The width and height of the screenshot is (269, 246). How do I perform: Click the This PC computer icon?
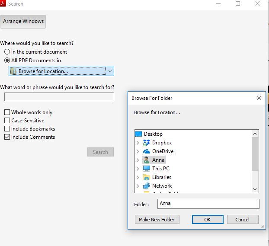[146, 169]
